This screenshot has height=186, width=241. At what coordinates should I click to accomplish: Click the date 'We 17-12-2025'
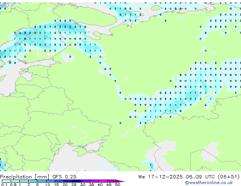click(160, 177)
